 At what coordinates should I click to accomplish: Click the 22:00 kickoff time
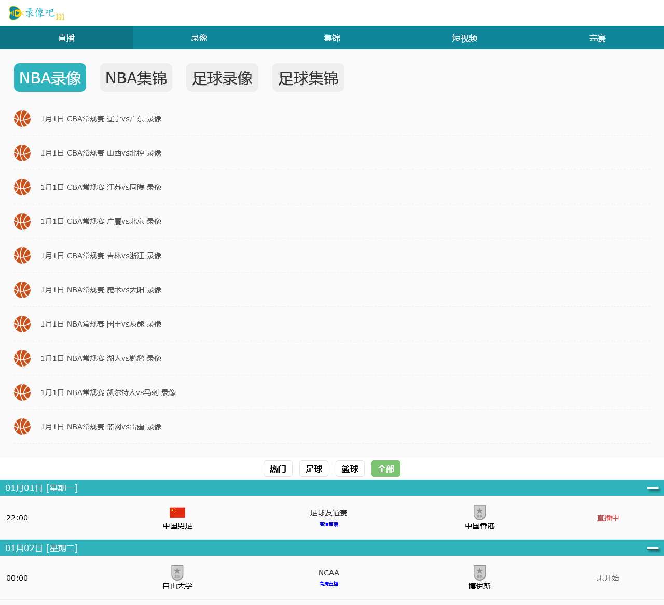point(17,518)
